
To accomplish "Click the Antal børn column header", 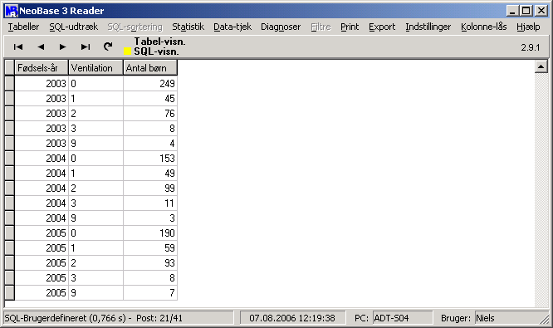I will pos(150,68).
